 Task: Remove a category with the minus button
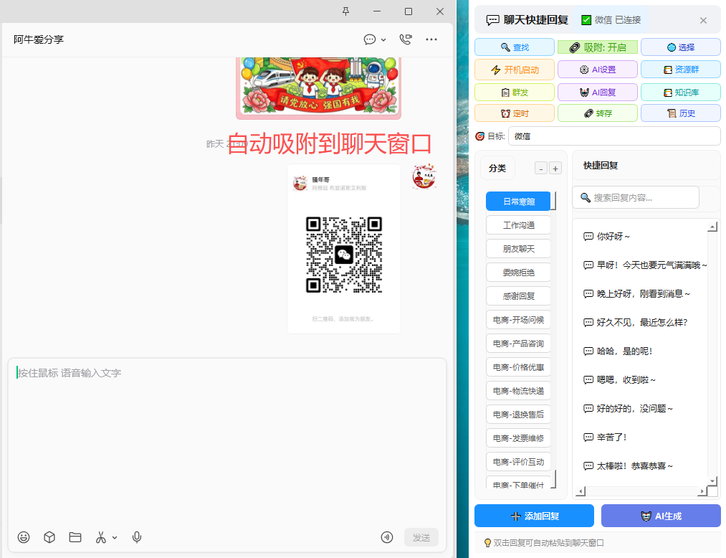click(541, 169)
